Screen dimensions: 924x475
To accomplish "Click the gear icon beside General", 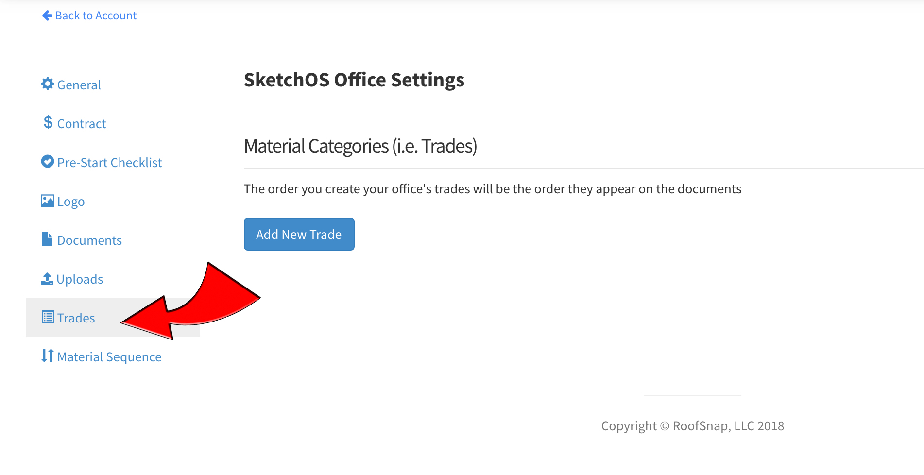I will click(x=47, y=84).
